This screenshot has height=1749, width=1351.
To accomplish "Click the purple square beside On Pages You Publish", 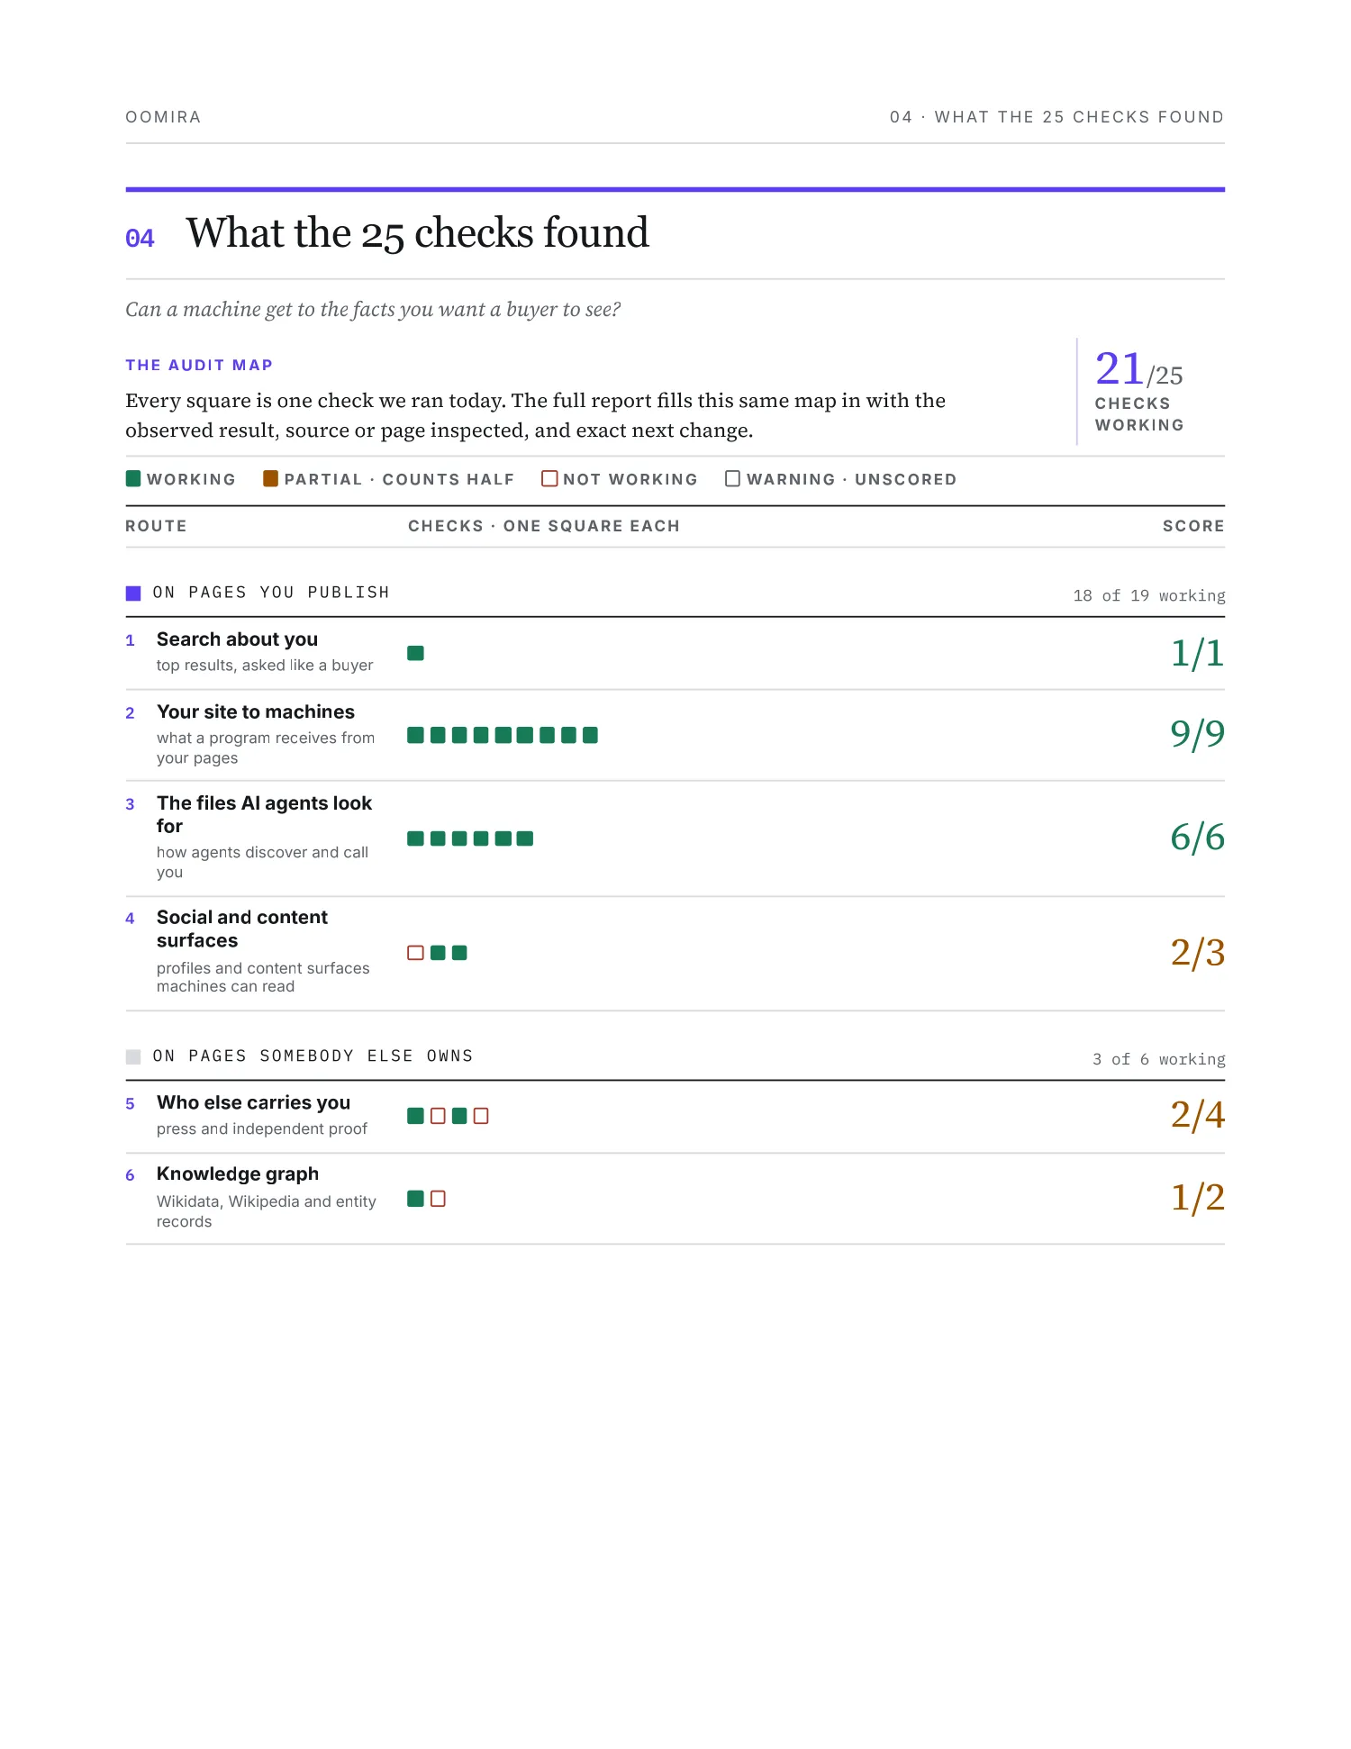I will tap(133, 593).
